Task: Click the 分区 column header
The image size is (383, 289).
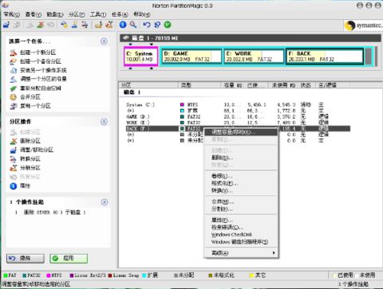Action: click(148, 85)
